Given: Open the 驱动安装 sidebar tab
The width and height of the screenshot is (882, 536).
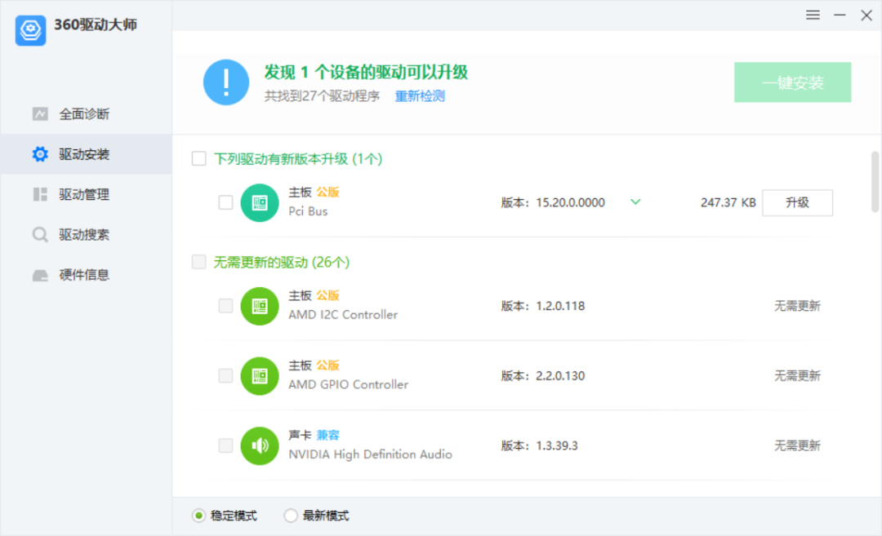Looking at the screenshot, I should click(86, 154).
